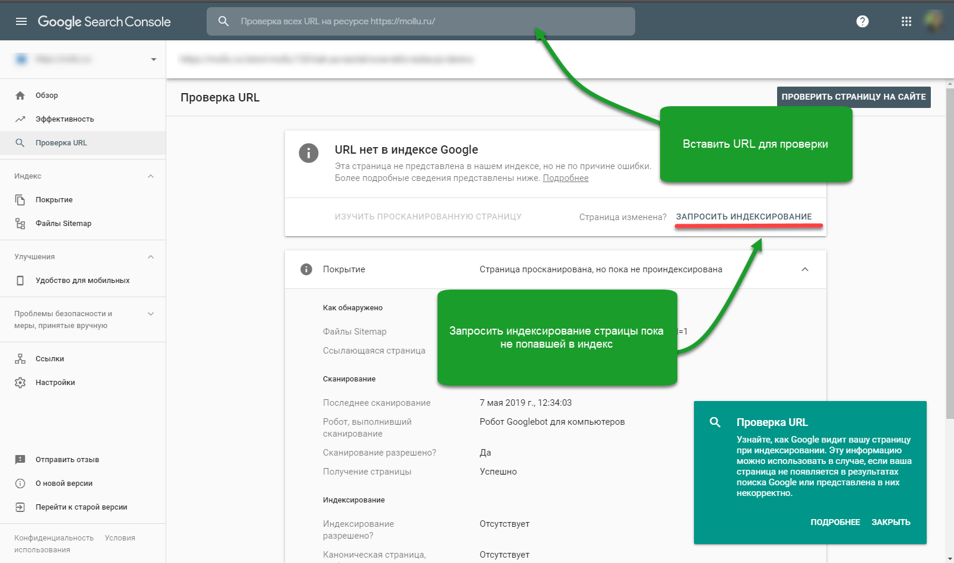Open Покрытие report in sidebar
954x563 pixels.
coord(83,200)
